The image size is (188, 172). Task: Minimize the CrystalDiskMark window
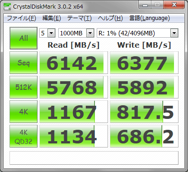[x=145, y=5]
